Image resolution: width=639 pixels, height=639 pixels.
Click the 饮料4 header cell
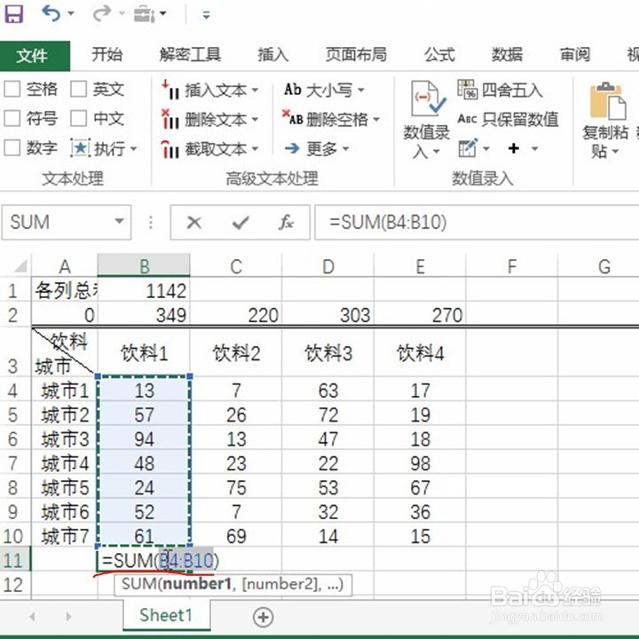click(420, 353)
